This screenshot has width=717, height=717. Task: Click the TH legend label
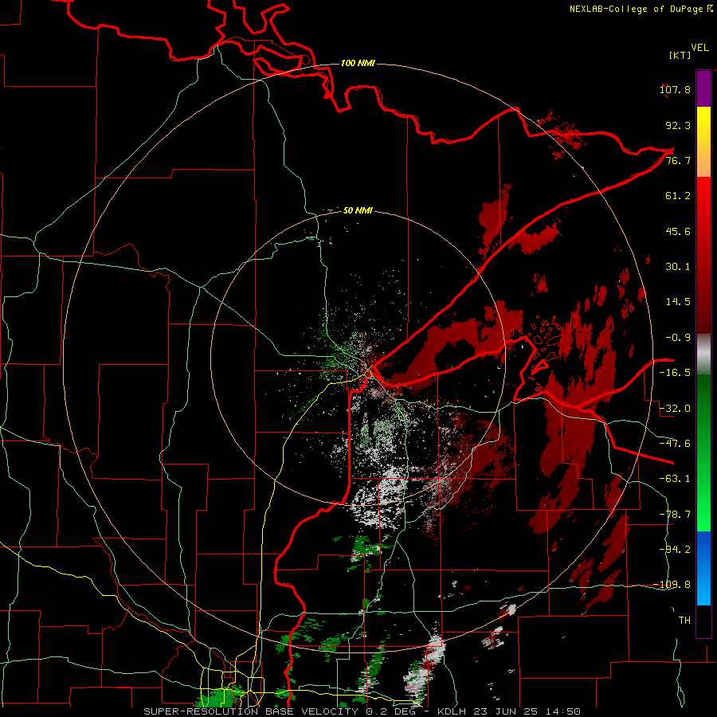[684, 620]
